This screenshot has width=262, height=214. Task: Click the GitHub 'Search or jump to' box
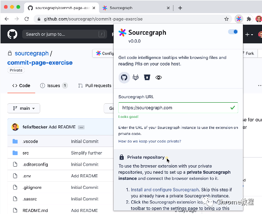[x=64, y=34]
